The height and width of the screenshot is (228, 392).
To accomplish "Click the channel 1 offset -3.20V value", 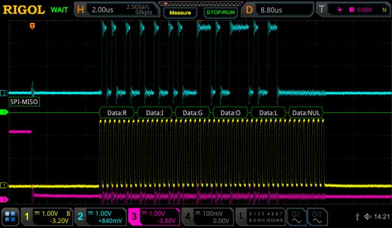I will tap(59, 221).
